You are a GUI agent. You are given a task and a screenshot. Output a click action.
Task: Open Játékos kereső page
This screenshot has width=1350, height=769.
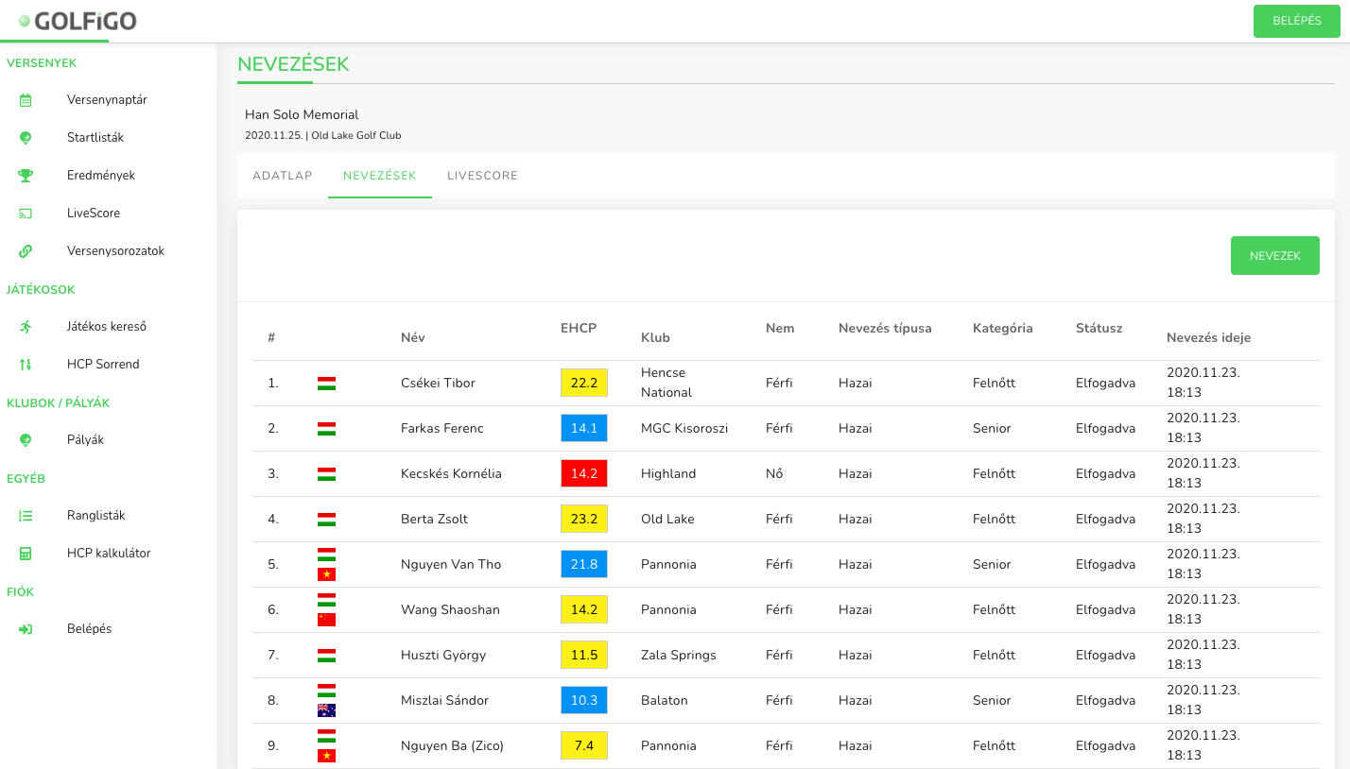(x=107, y=327)
